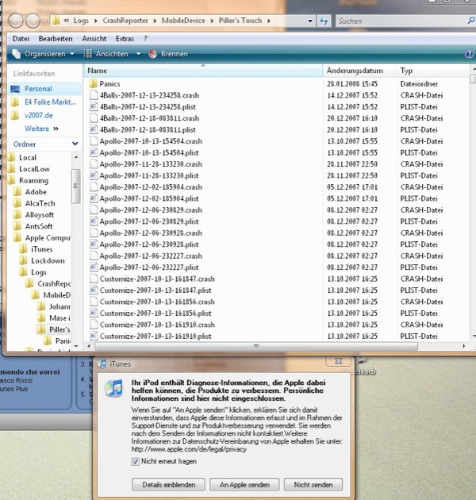Open the ? help menu
Screen dimensions: 476x500
[x=145, y=39]
